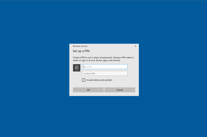Tick the square box beside Include letters
Viewport: 207px width, 137px height.
click(x=84, y=80)
